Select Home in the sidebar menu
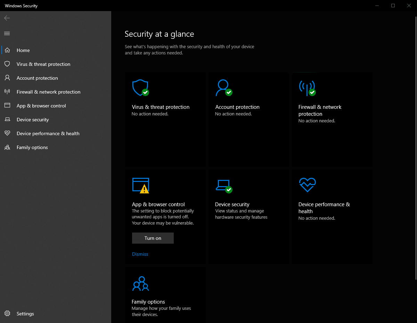 (x=23, y=50)
